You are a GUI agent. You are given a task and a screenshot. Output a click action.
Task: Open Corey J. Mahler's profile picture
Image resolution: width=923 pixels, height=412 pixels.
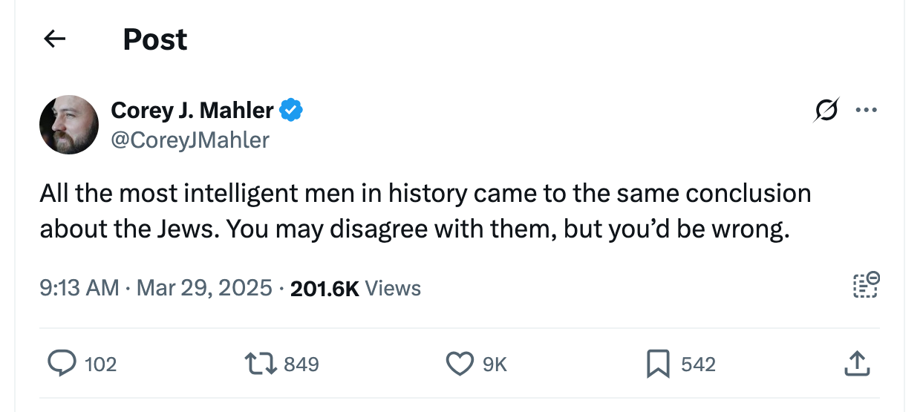click(x=69, y=125)
